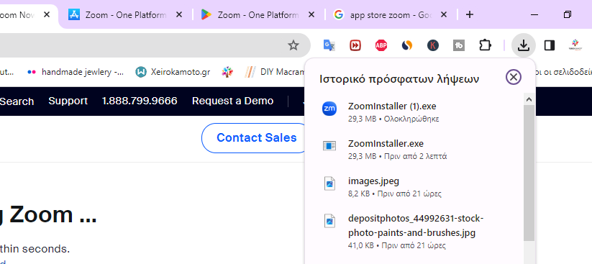Bookmark this page with the star icon
The image size is (592, 264).
coord(293,46)
